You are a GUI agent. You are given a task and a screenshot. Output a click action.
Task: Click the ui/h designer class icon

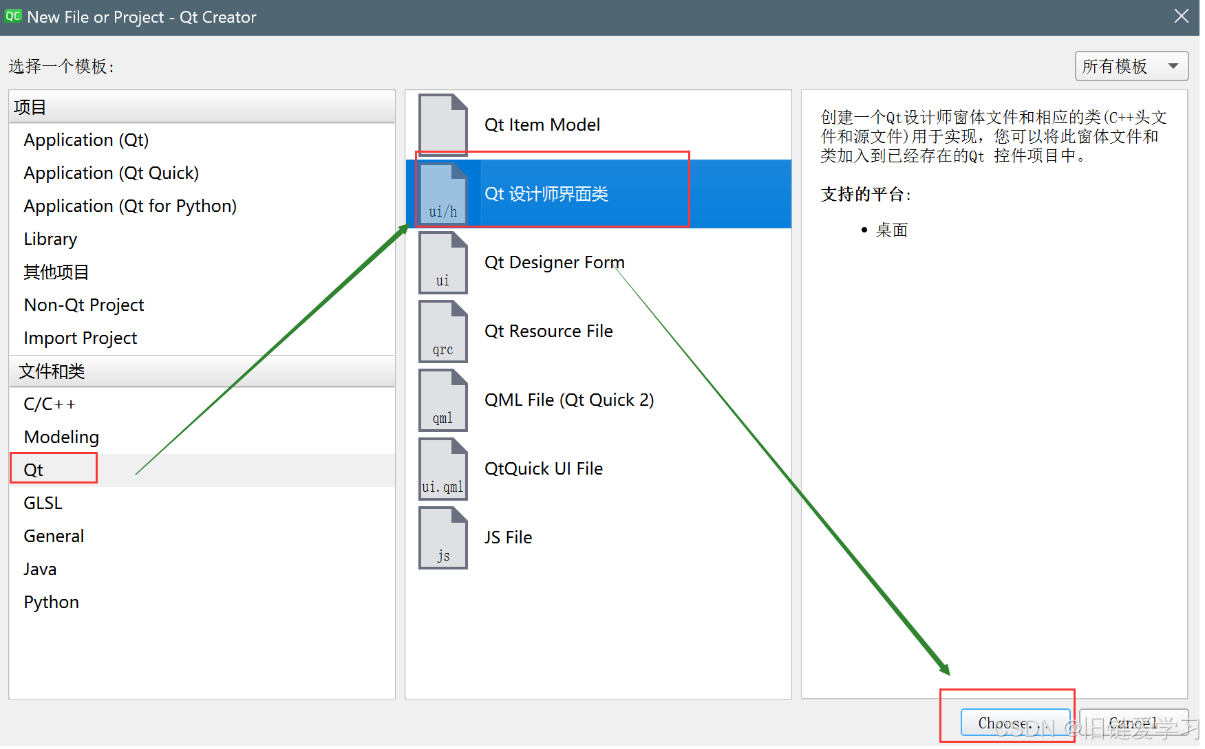(443, 193)
